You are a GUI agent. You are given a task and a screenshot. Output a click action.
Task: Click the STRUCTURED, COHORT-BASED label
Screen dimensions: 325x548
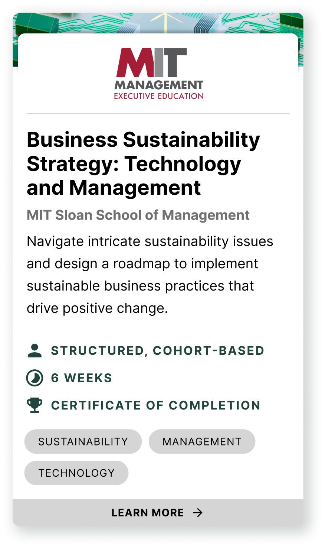(x=157, y=351)
